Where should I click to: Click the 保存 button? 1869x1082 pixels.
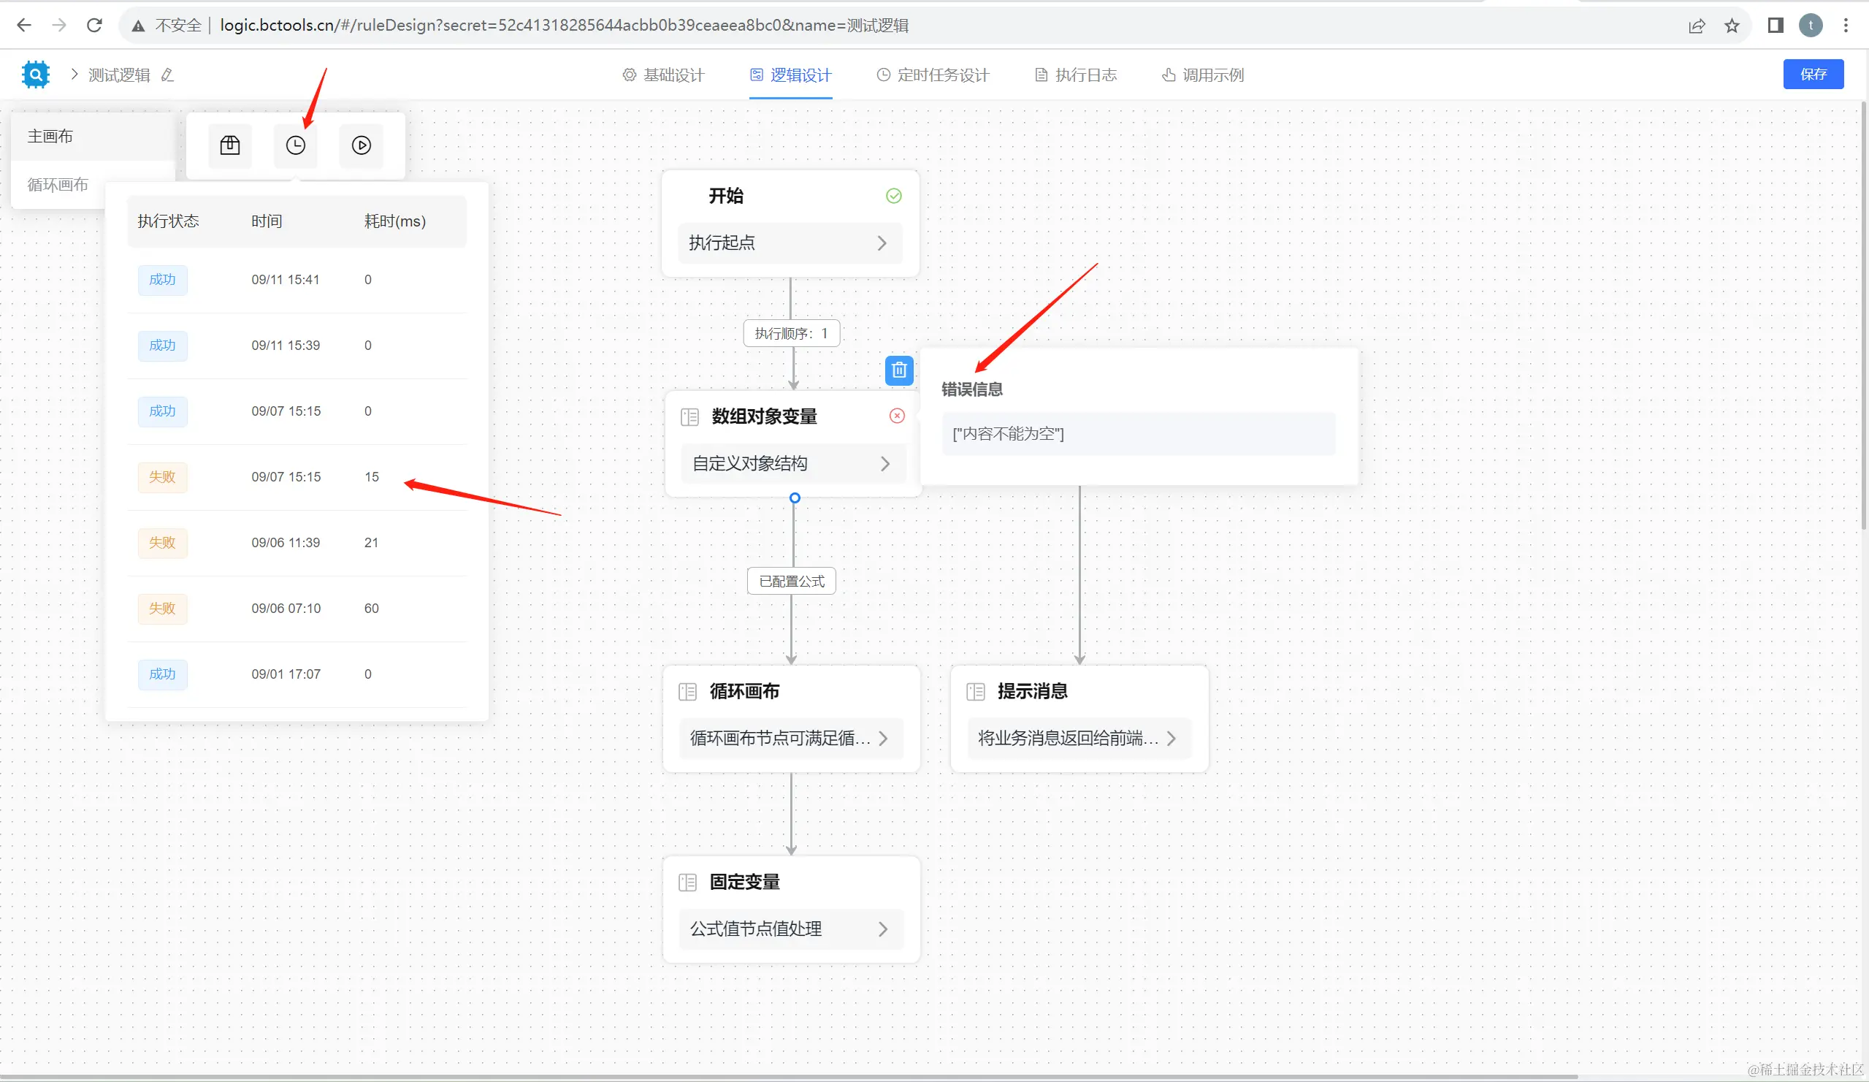tap(1813, 75)
